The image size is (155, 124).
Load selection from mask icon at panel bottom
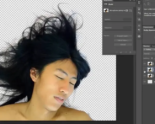pos(117,52)
